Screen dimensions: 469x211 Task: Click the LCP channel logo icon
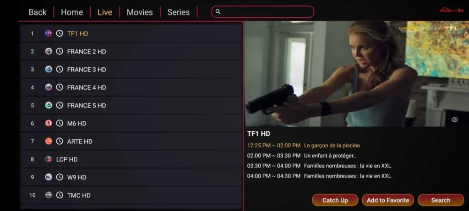49,159
